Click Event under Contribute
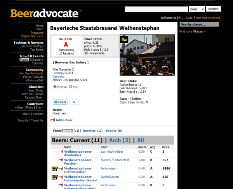Image resolution: width=233 pixels, height=189 pixels. pyautogui.click(x=40, y=107)
